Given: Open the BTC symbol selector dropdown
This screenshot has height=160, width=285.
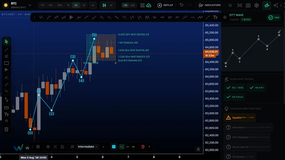Looking at the screenshot, I should [x=30, y=5].
